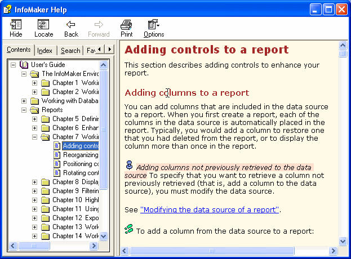Click the blue pushpin note icon

tap(130, 166)
